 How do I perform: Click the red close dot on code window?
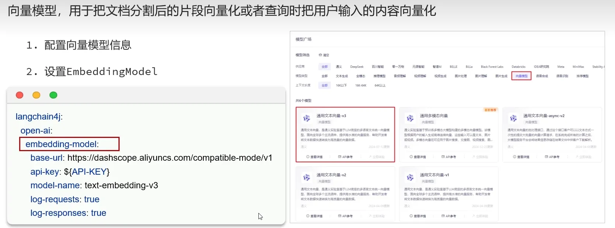click(x=20, y=95)
